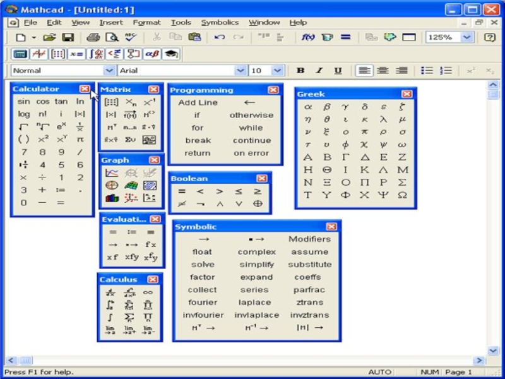Align text left

pos(364,71)
